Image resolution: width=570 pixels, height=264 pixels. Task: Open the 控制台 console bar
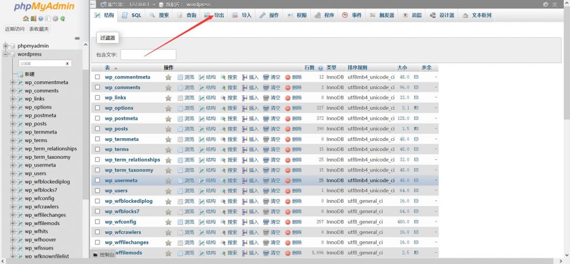(104, 255)
